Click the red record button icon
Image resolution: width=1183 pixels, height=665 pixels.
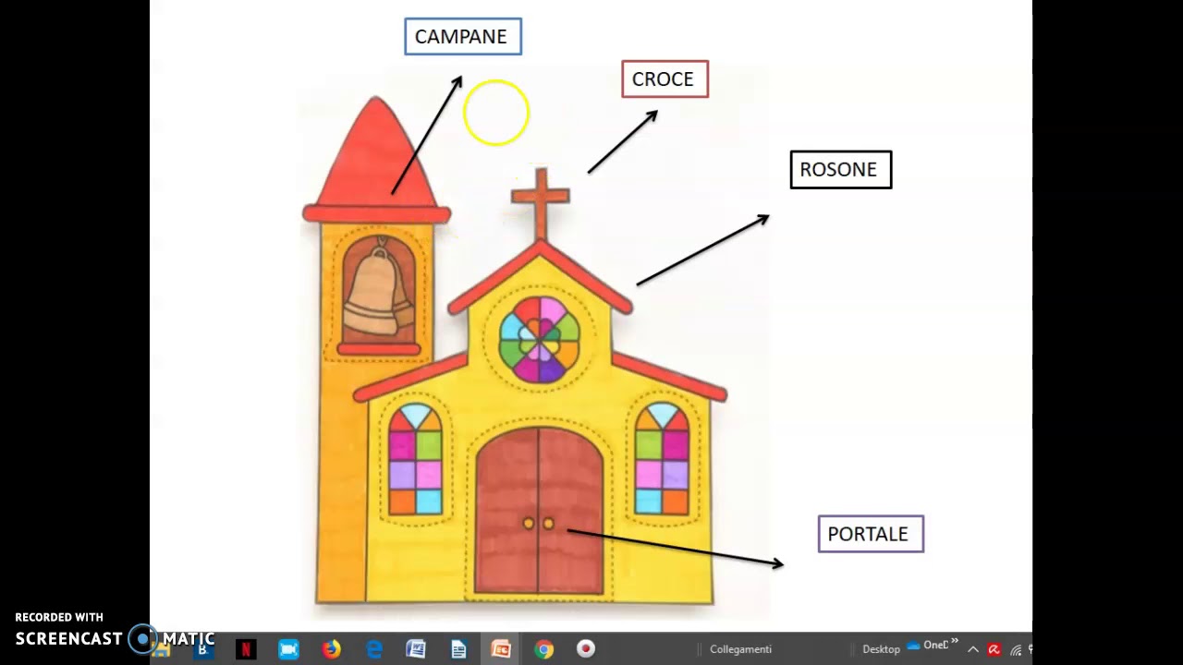586,649
